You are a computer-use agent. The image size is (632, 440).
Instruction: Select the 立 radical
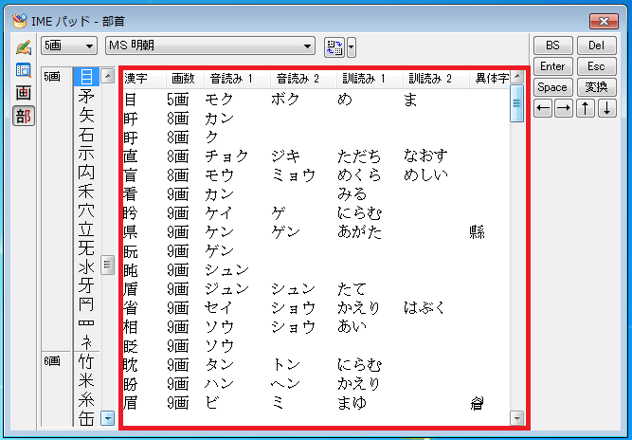coord(86,229)
